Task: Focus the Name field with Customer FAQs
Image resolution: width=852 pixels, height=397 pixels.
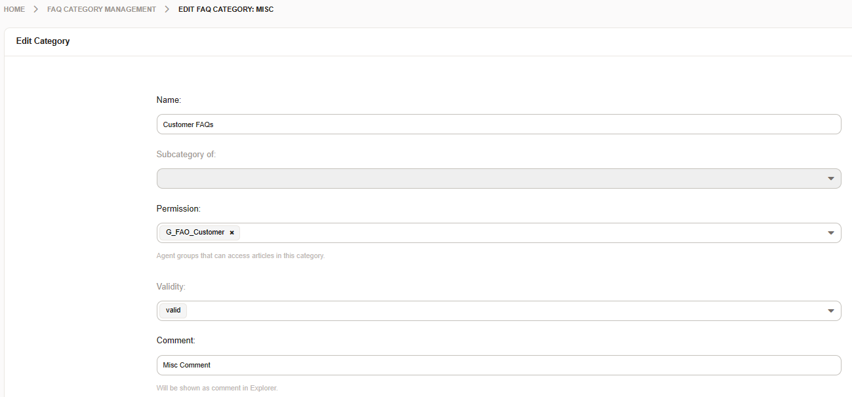Action: [x=498, y=124]
